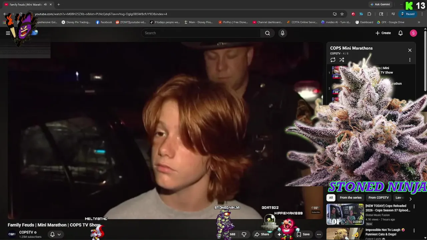Open options for Impossible Not To Laugh video
Image resolution: width=427 pixels, height=240 pixels.
pyautogui.click(x=414, y=230)
